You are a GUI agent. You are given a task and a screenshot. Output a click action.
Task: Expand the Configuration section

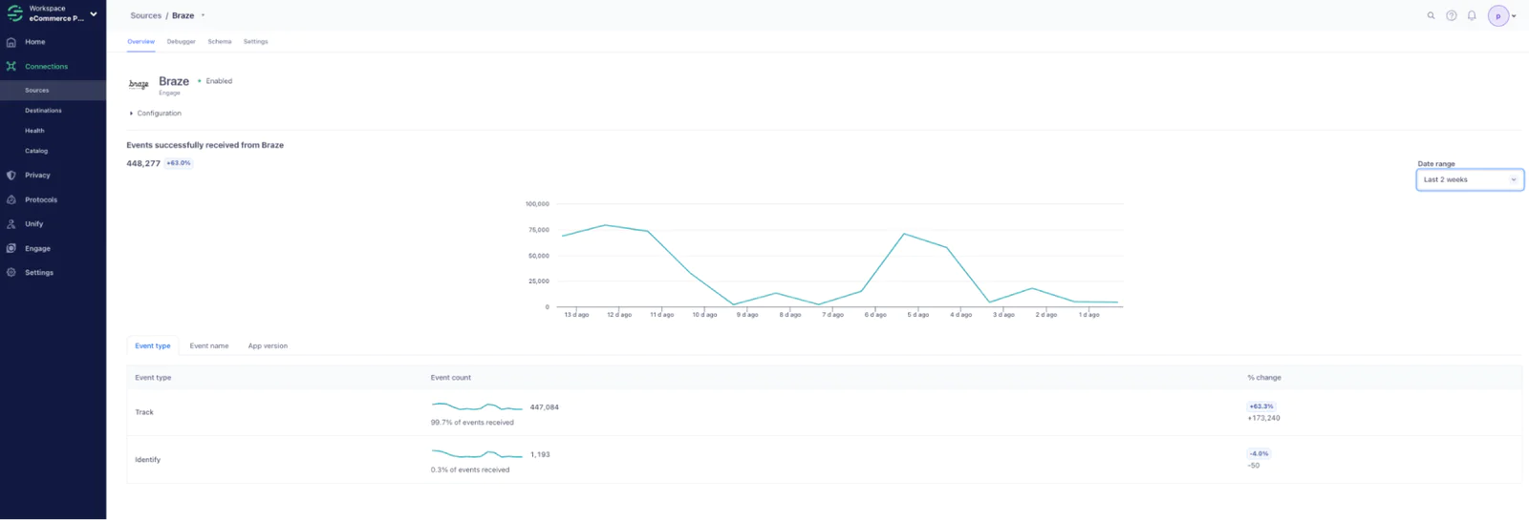pos(156,114)
